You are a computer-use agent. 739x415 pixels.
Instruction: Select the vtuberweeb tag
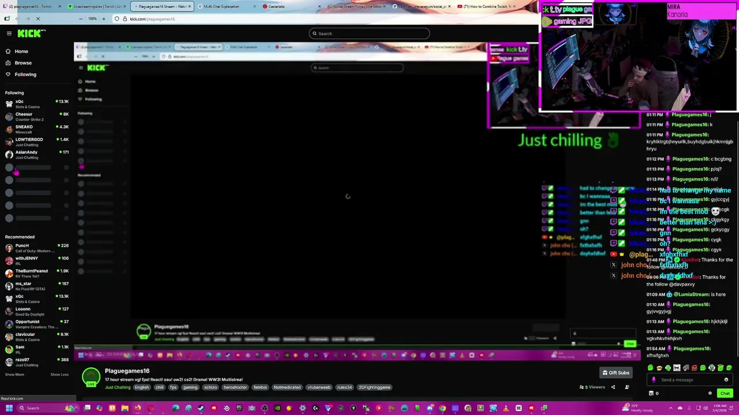(x=319, y=387)
